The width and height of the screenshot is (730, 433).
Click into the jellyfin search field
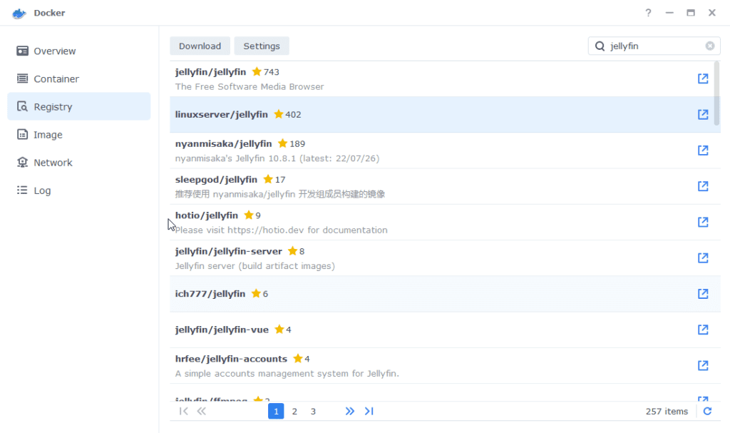click(654, 46)
